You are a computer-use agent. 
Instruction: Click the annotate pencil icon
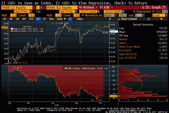[x=148, y=19]
